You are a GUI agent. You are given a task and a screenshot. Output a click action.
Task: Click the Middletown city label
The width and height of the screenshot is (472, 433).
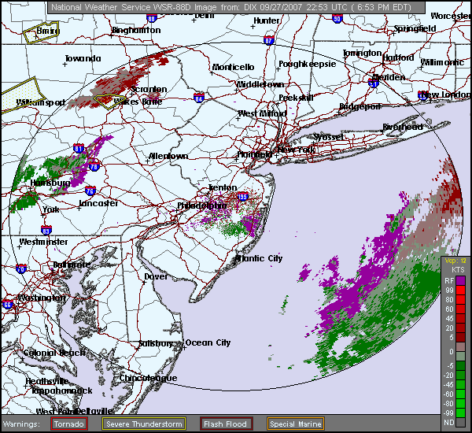point(260,84)
